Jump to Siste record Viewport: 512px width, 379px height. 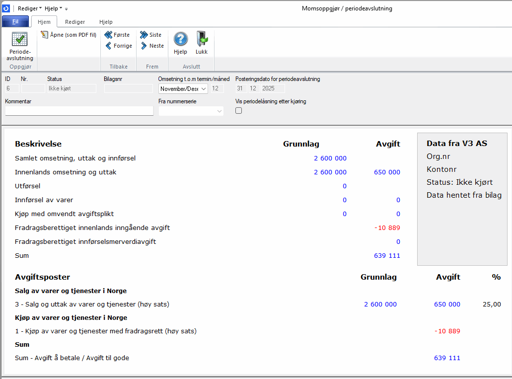pyautogui.click(x=151, y=35)
